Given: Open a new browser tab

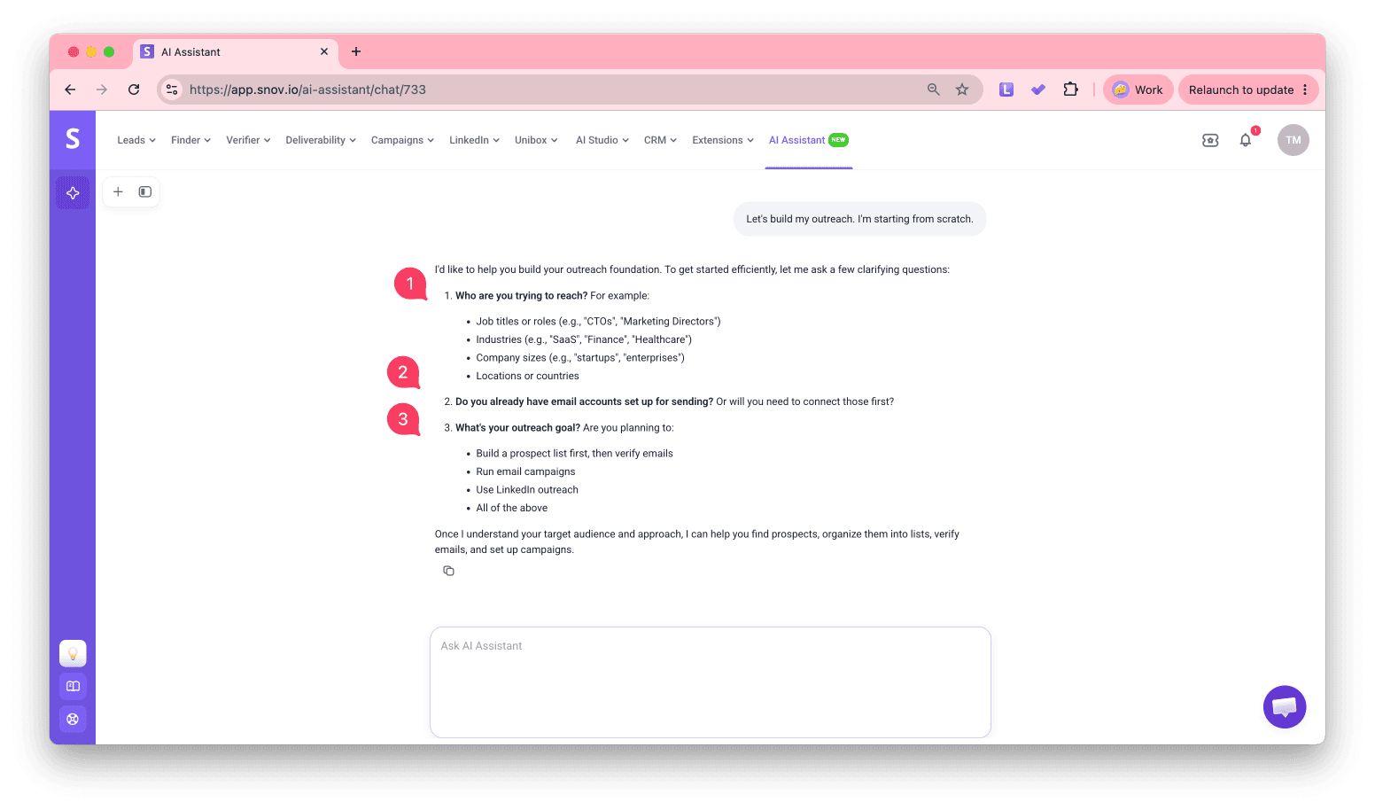Looking at the screenshot, I should point(356,51).
